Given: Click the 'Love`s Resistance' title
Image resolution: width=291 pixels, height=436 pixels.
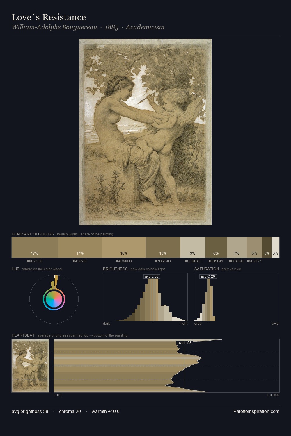Looking at the screenshot, I should pos(49,17).
